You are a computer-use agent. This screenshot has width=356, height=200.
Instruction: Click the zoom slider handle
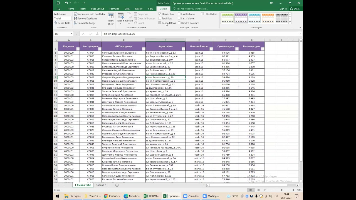coord(281,190)
